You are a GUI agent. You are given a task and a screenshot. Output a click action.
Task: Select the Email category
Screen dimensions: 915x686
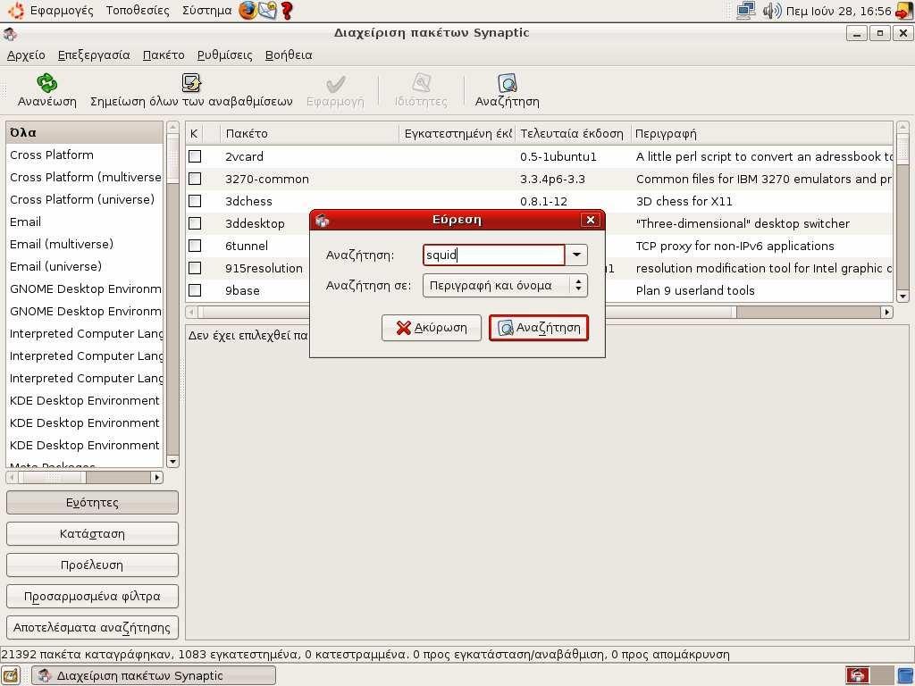coord(84,222)
